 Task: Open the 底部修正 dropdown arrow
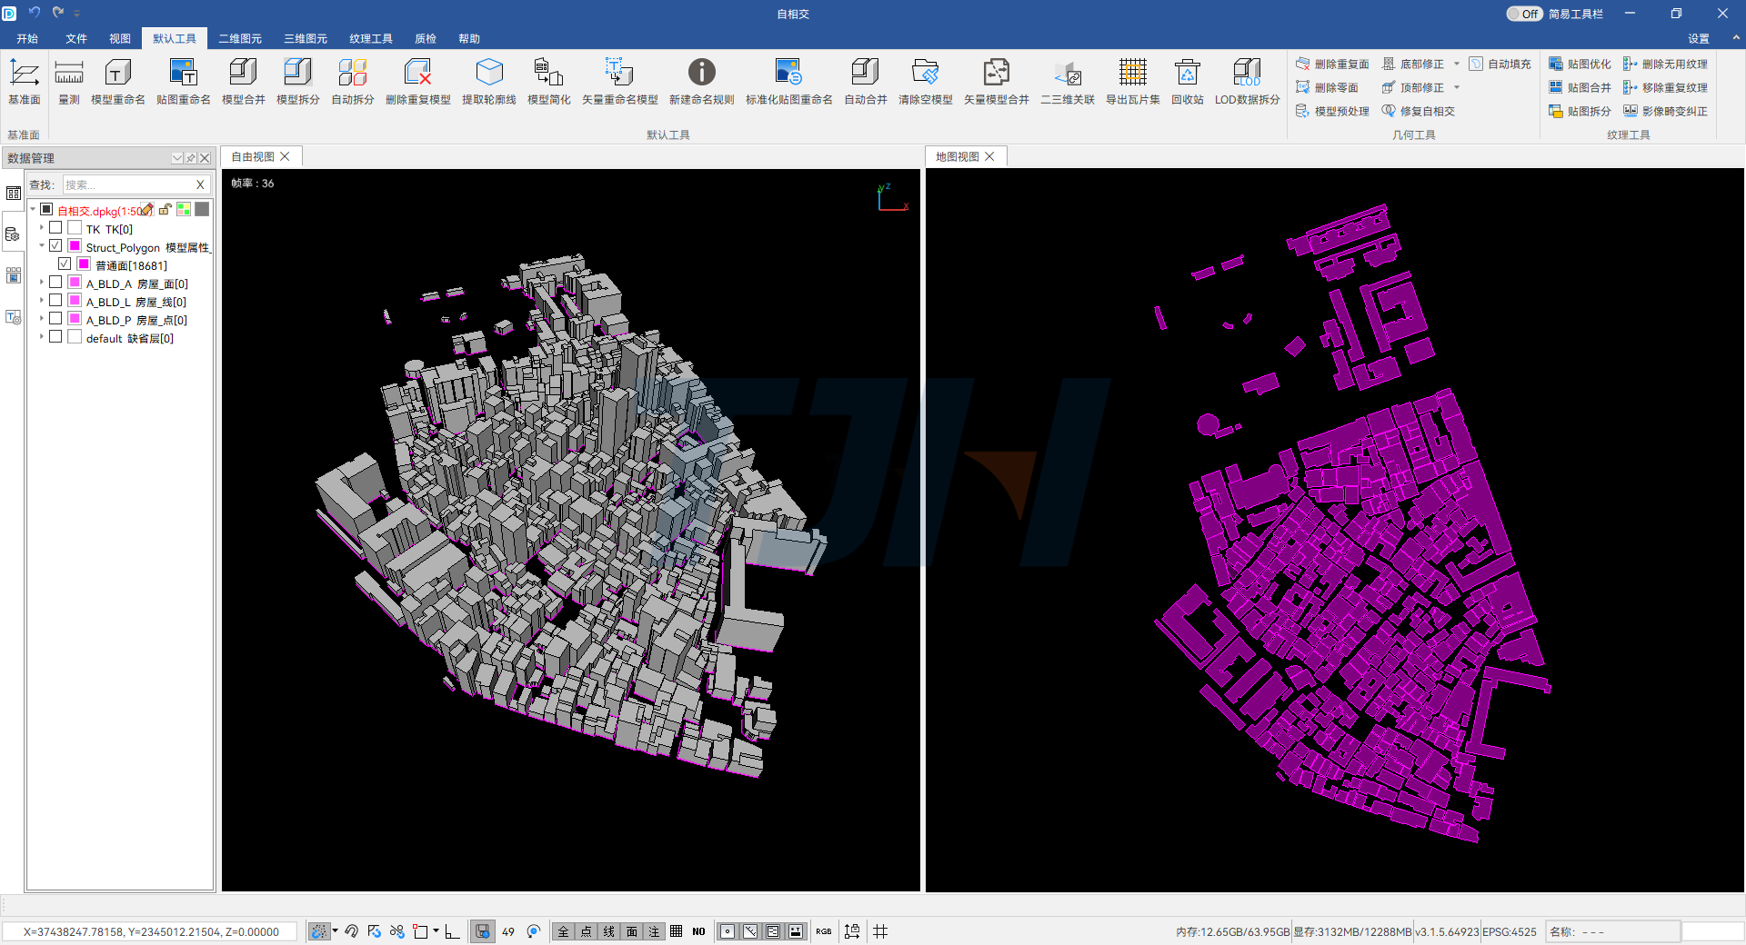coord(1457,64)
